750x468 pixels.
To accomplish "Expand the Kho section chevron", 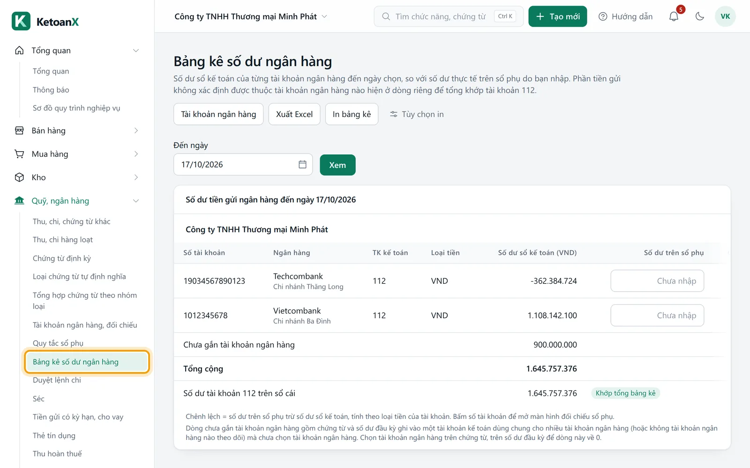I will pos(136,177).
